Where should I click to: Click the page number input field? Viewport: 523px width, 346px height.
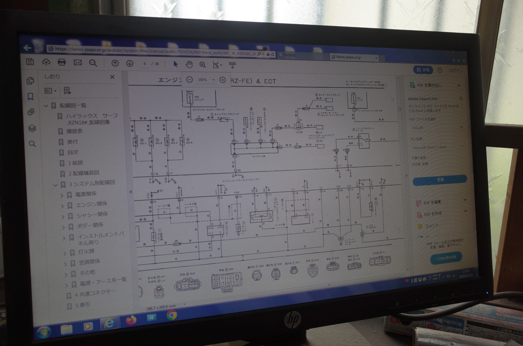click(x=144, y=64)
